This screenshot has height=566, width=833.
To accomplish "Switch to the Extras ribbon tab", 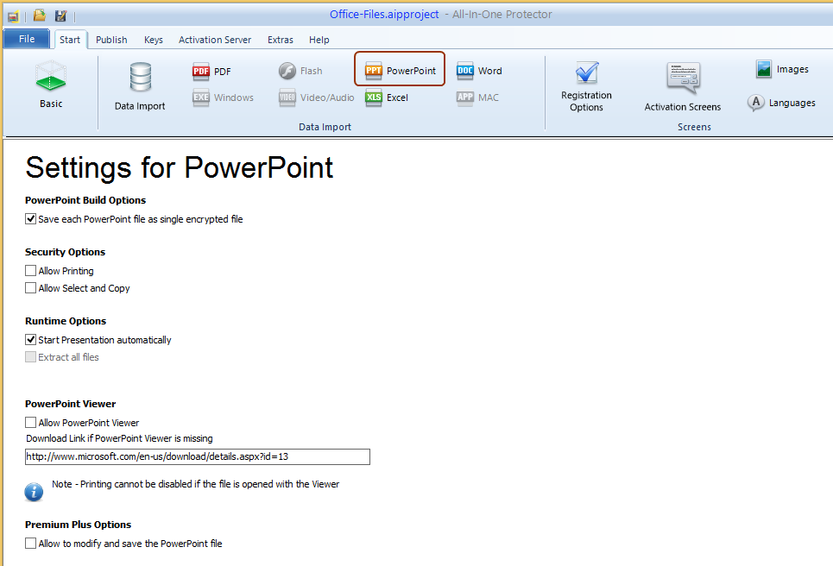I will [281, 40].
